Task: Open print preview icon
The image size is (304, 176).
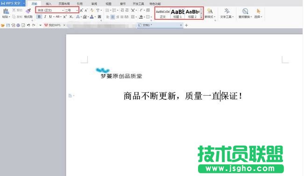Action: [23, 25]
